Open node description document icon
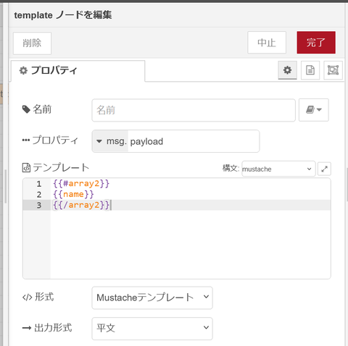The height and width of the screenshot is (346, 348). [310, 70]
